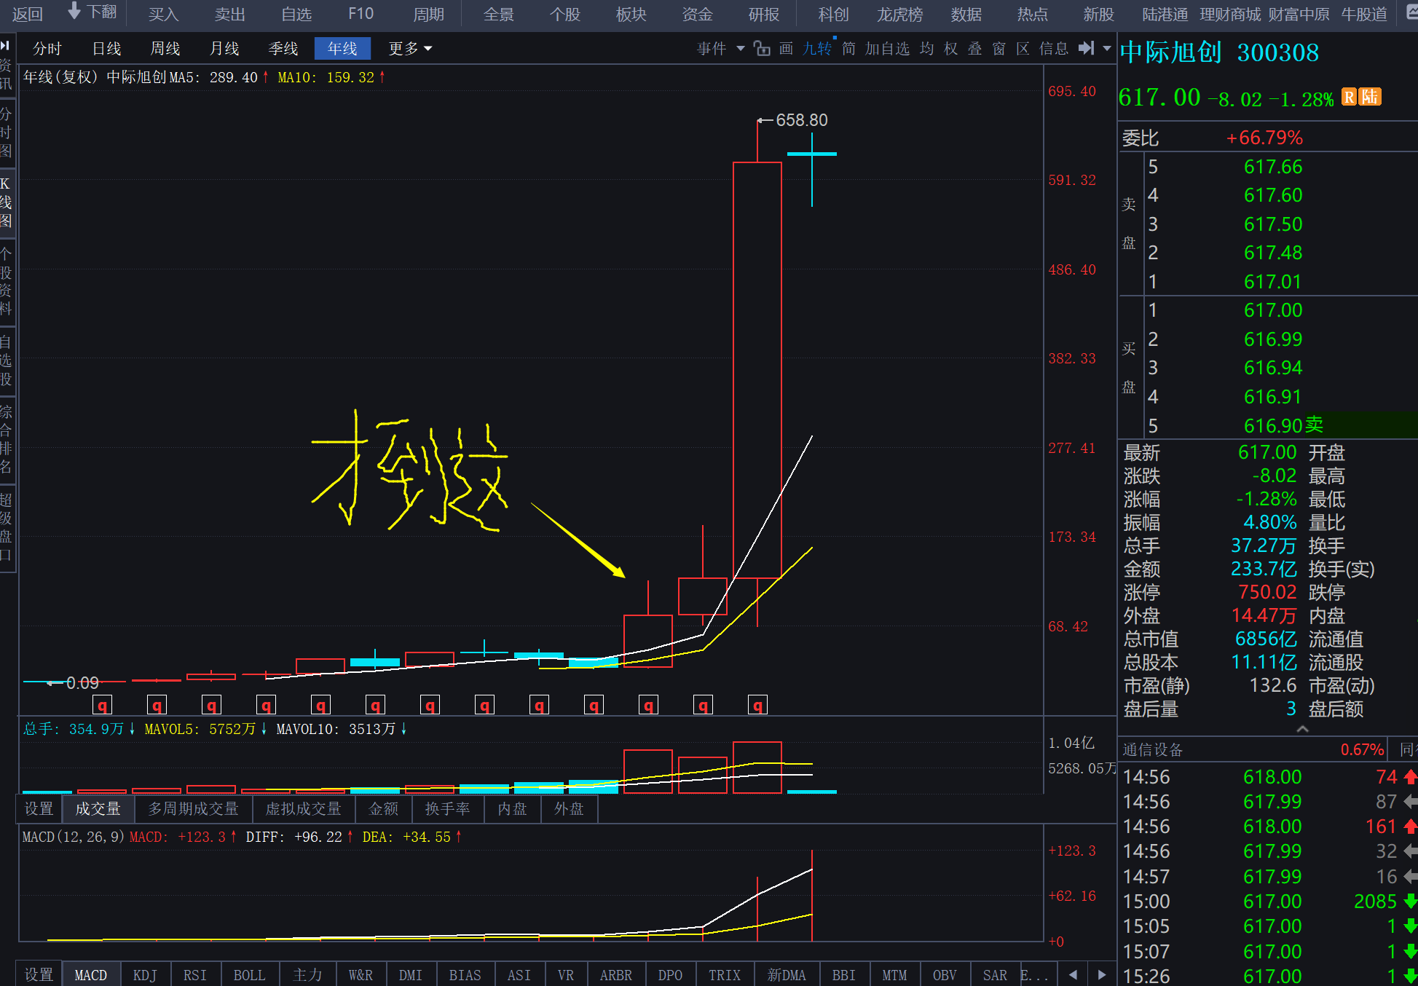The width and height of the screenshot is (1418, 986).
Task: Open the 换手率 volume sub-tab
Action: [447, 808]
